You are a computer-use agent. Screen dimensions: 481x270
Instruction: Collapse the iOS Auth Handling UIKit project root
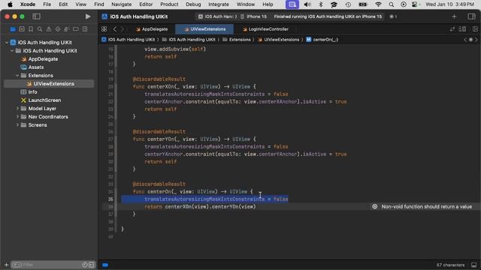[7, 43]
